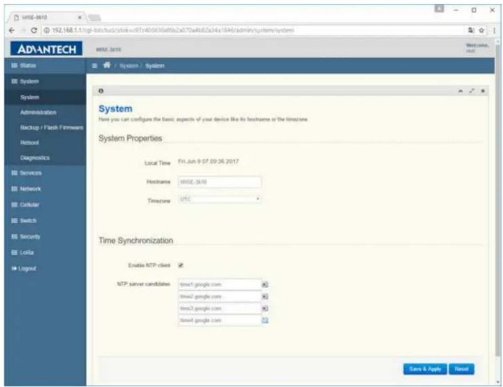Click the Hostname input field
The width and height of the screenshot is (503, 387).
[x=220, y=182]
